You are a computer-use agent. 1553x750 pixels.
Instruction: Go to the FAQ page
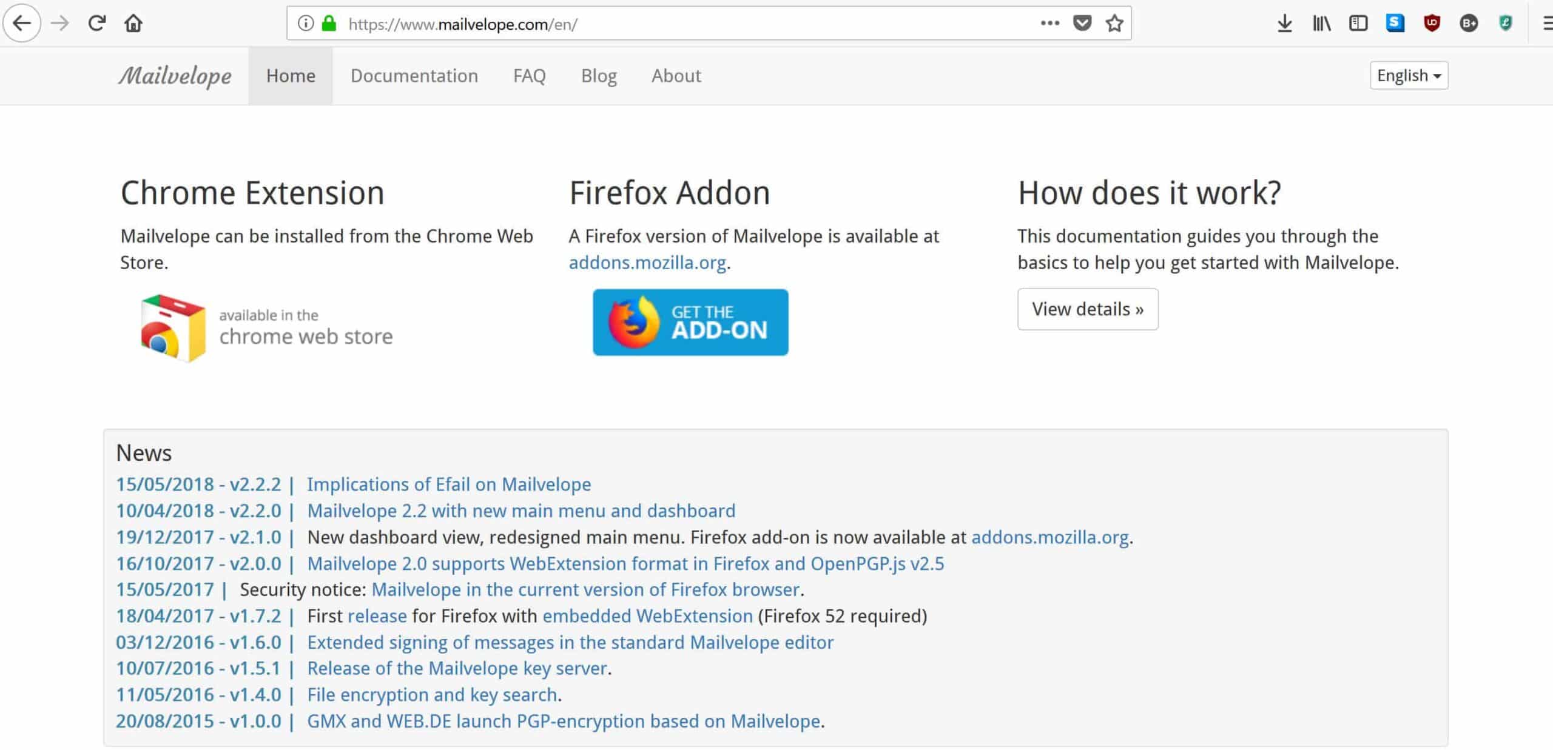pos(530,76)
